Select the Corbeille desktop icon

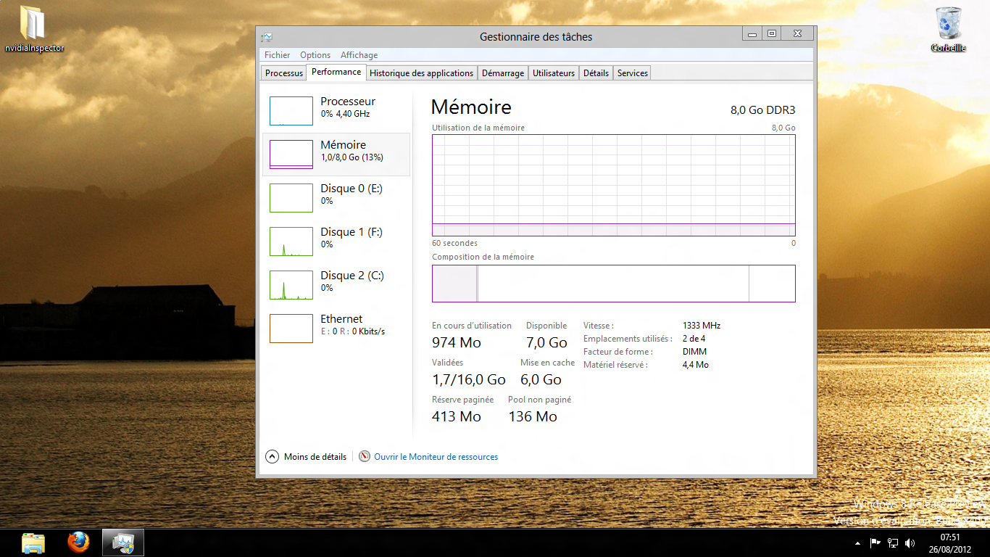[x=948, y=29]
